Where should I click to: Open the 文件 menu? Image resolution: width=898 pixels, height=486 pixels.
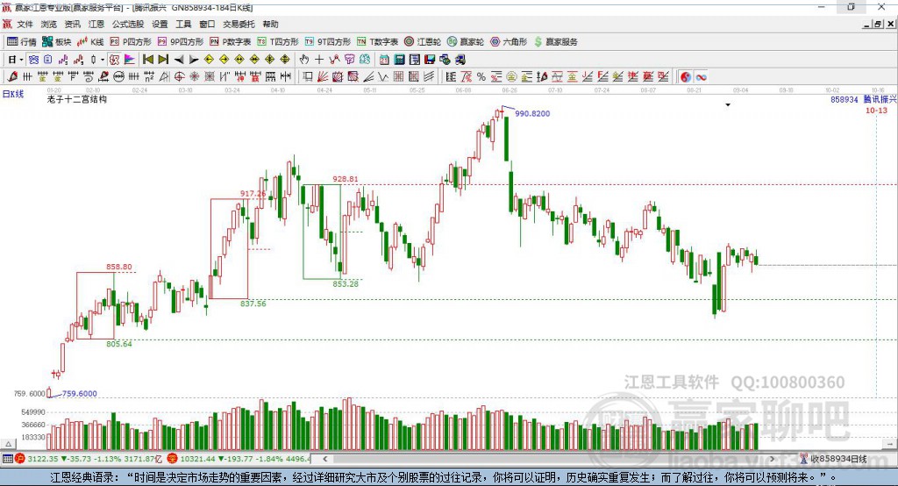25,24
